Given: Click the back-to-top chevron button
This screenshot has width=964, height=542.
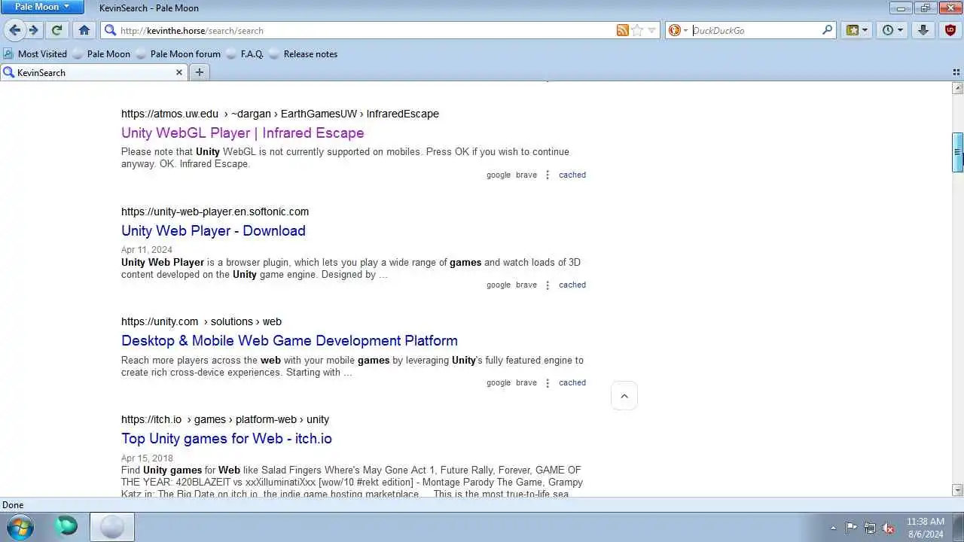Looking at the screenshot, I should click(624, 396).
